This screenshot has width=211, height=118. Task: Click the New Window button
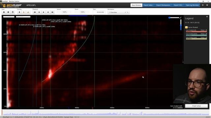[x=136, y=5]
